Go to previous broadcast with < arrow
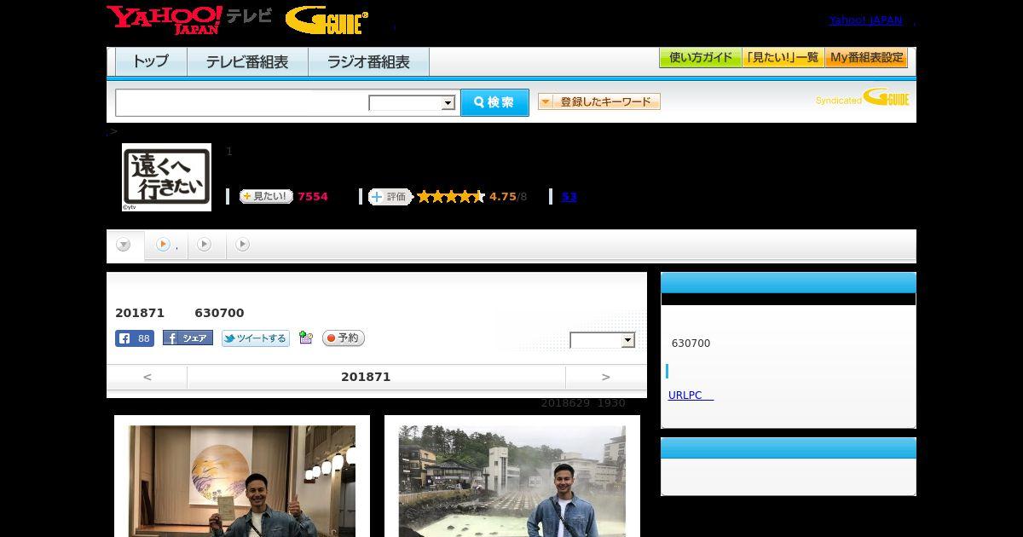1023x537 pixels. tap(147, 377)
